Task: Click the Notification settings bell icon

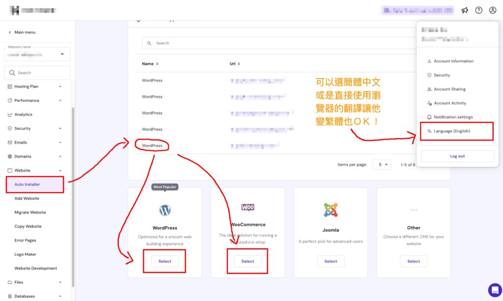Action: click(x=429, y=117)
